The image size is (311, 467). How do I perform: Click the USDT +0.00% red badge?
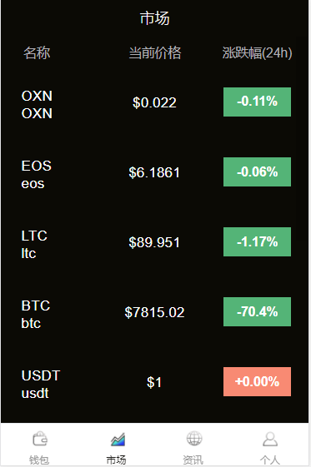[257, 381]
